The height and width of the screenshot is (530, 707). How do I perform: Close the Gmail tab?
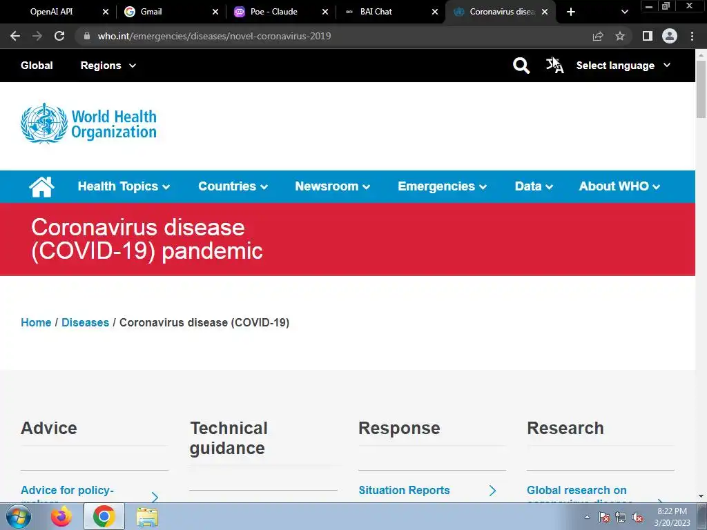coord(215,12)
